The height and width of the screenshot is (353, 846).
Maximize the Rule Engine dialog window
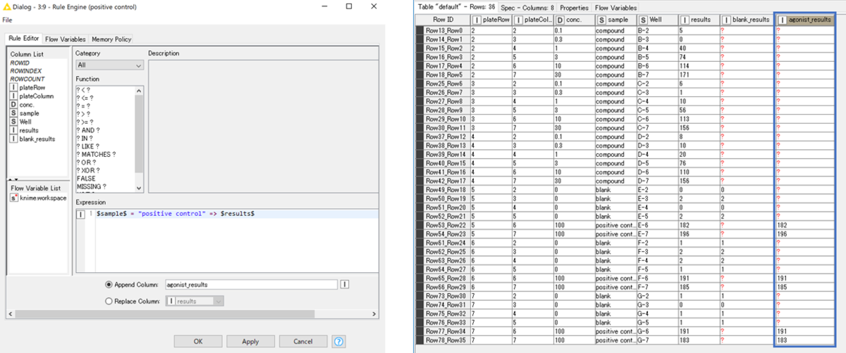348,6
